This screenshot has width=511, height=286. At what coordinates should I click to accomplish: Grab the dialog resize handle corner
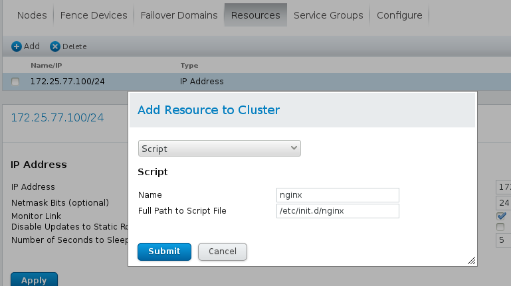click(x=472, y=261)
